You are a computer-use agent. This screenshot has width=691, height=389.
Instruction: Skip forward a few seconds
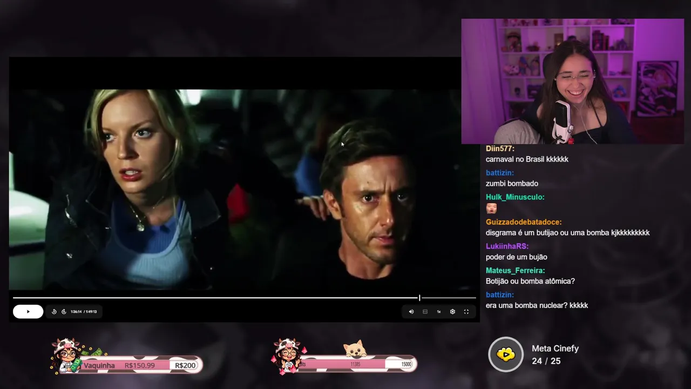[64, 312]
